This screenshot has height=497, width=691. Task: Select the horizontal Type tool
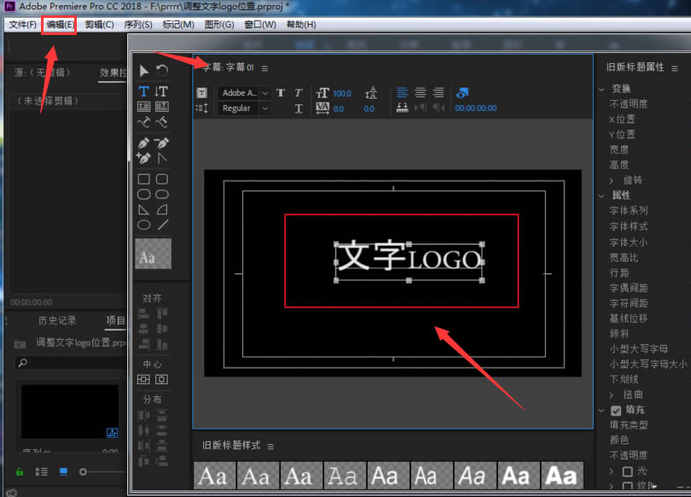(x=143, y=91)
